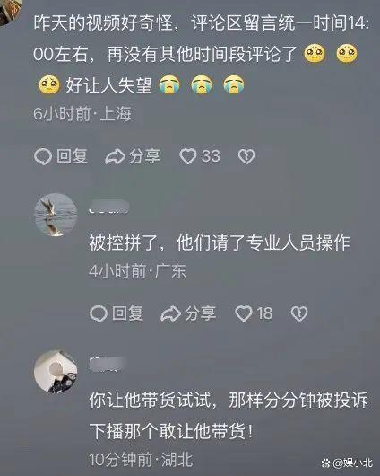Tap blurred username of Hubei commenter
The height and width of the screenshot is (476, 380).
[108, 365]
